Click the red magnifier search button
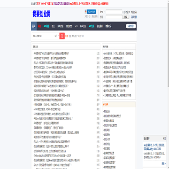169x169 pixels. [62, 36]
